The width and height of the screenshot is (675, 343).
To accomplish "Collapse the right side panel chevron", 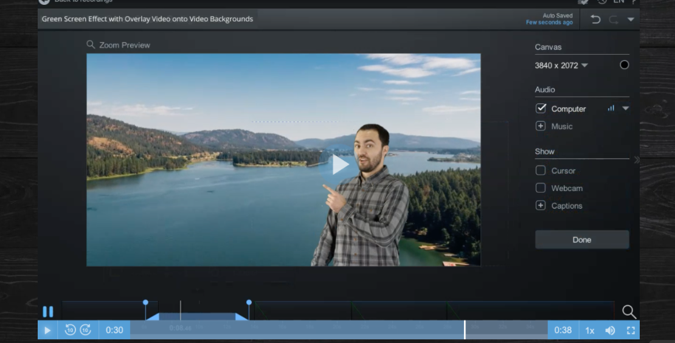I will tap(637, 160).
